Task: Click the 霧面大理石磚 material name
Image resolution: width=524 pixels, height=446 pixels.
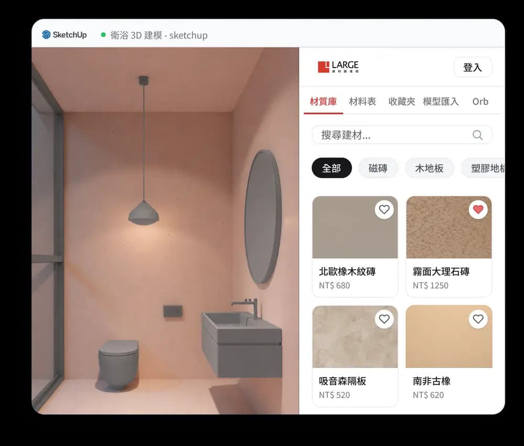Action: click(x=441, y=271)
